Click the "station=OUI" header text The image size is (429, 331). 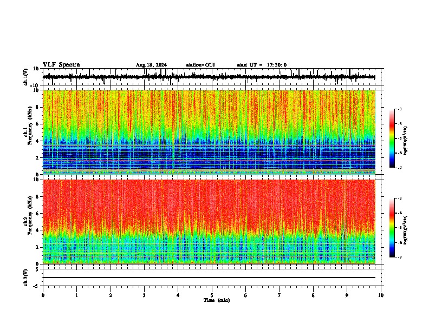200,65
